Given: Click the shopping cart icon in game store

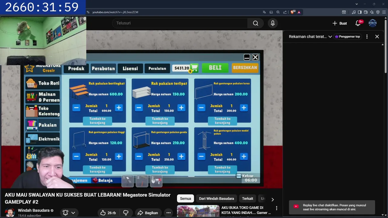Looking at the screenshot, I should [194, 68].
